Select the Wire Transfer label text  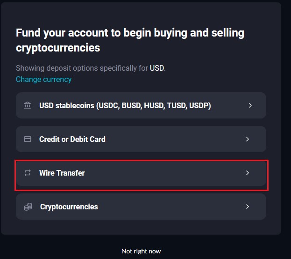[62, 173]
